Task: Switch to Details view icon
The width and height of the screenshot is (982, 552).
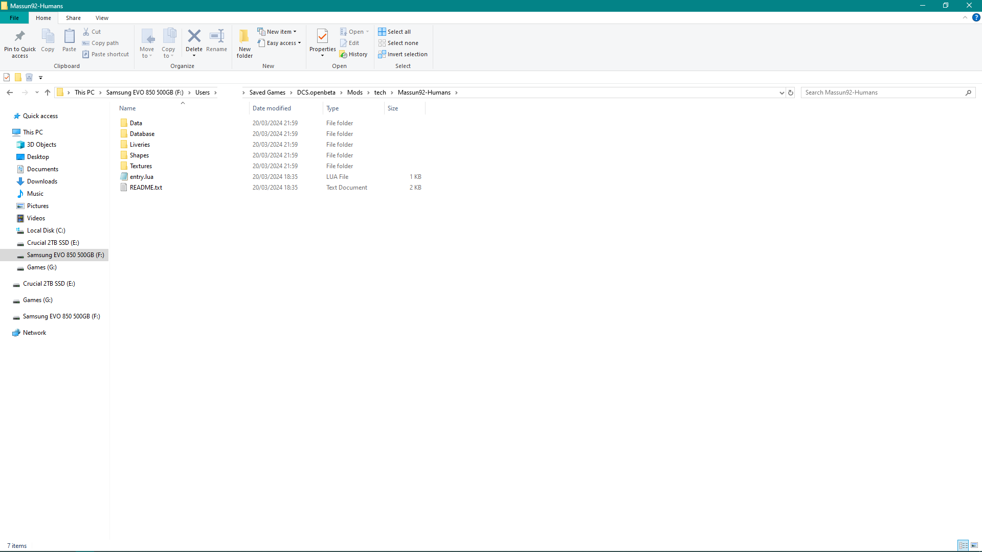Action: point(963,545)
